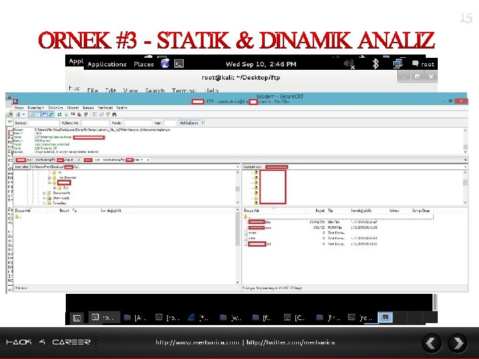
Task: Focus the Parola password field
Action: (x=138, y=123)
